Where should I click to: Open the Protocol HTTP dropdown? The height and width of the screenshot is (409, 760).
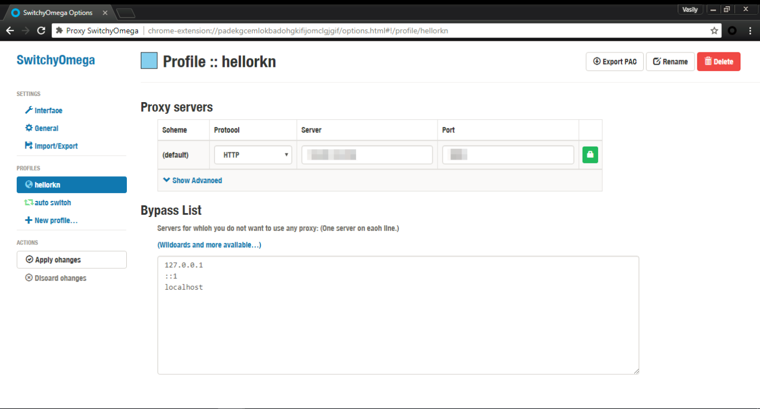[253, 155]
